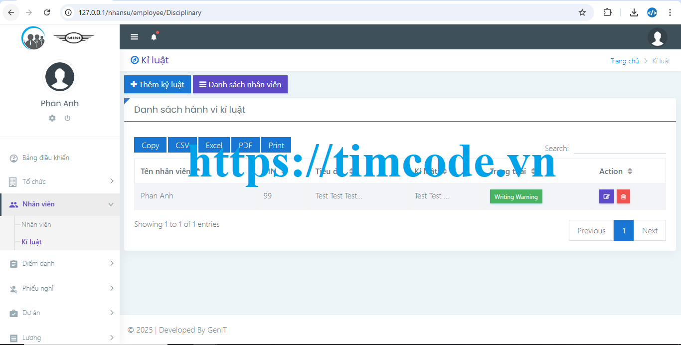Click "Test Test Test..." title cell
This screenshot has height=345, width=681.
(x=339, y=196)
